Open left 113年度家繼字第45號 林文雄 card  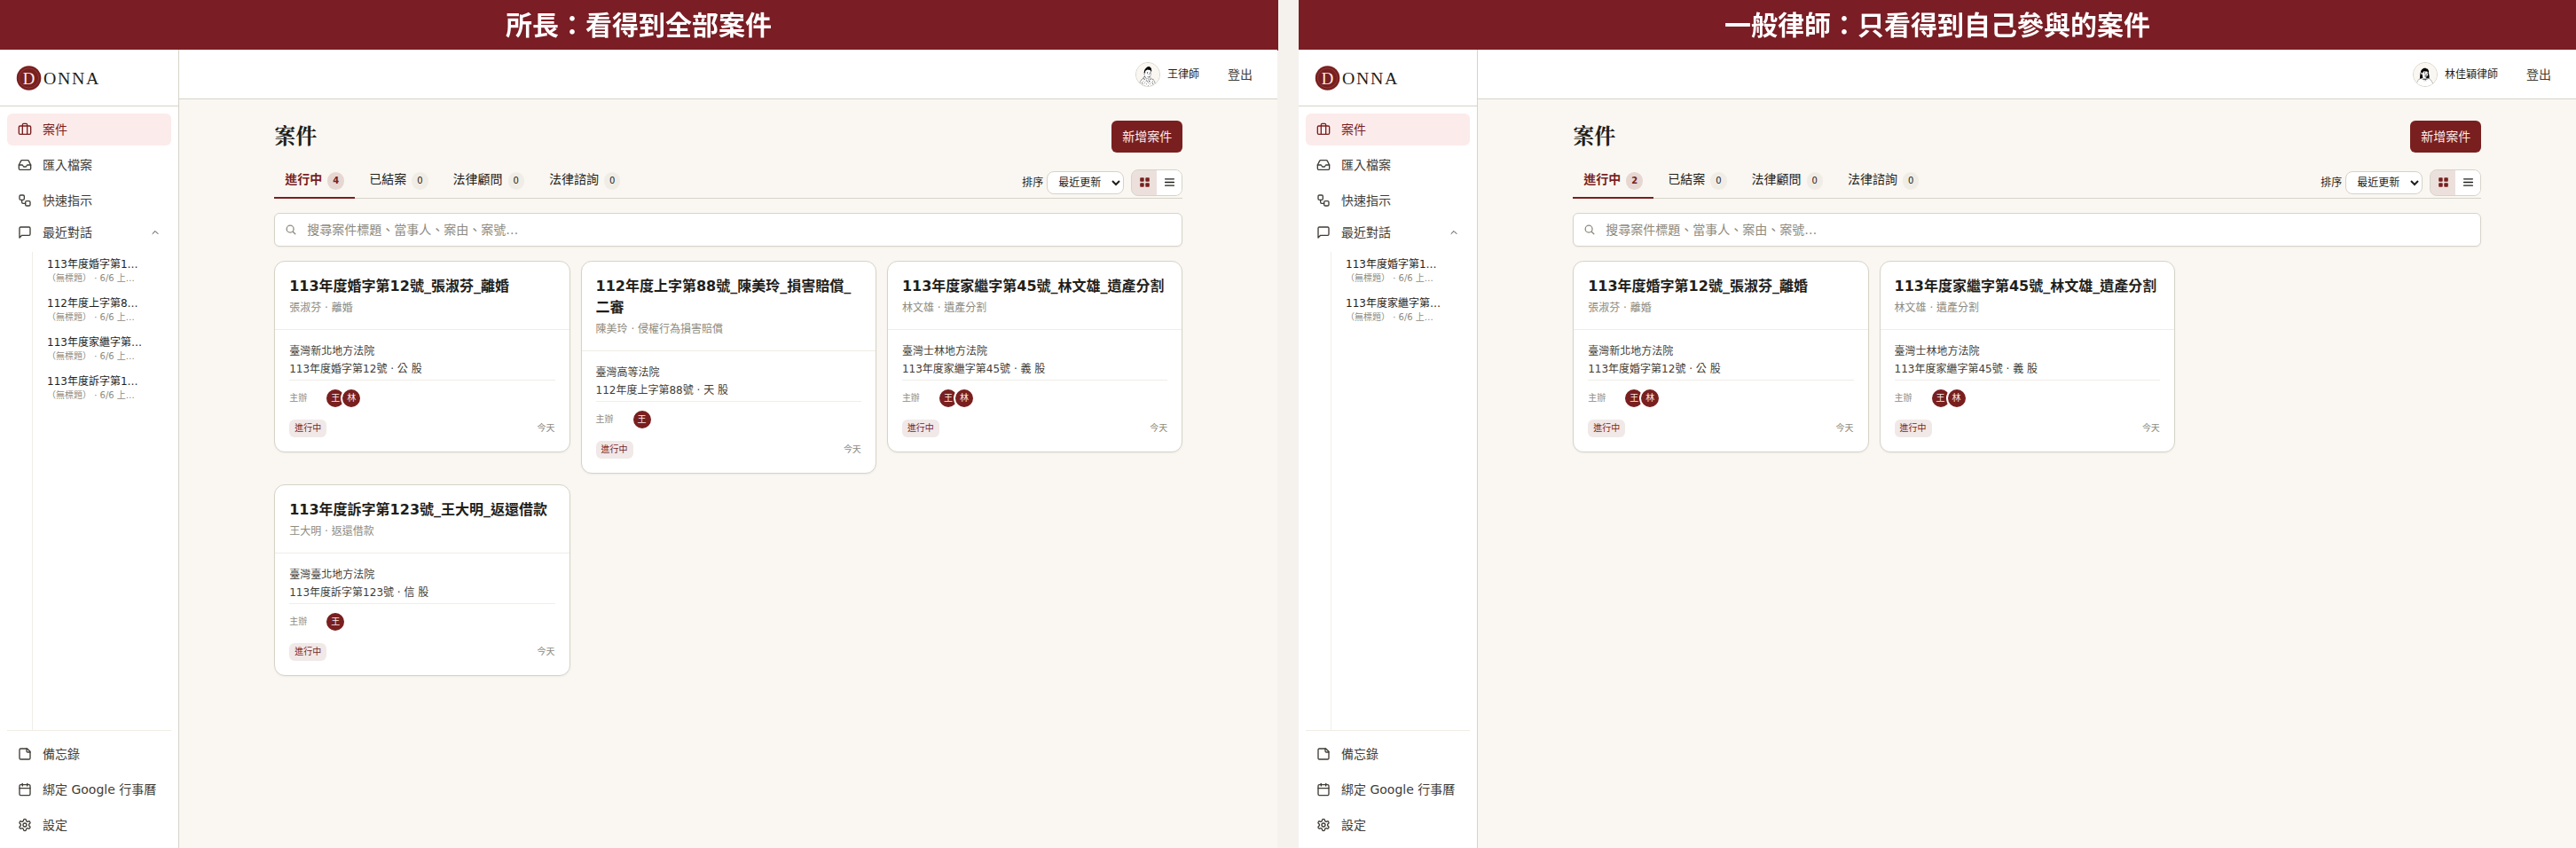pyautogui.click(x=1034, y=357)
